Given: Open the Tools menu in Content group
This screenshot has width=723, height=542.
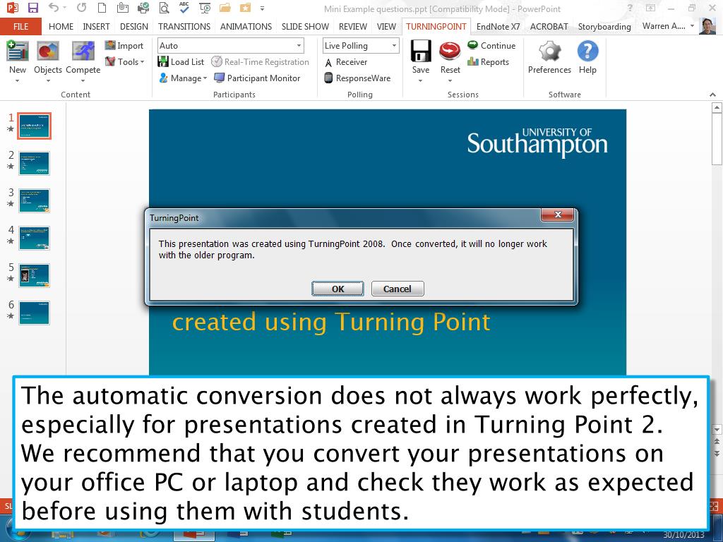Looking at the screenshot, I should tap(124, 61).
